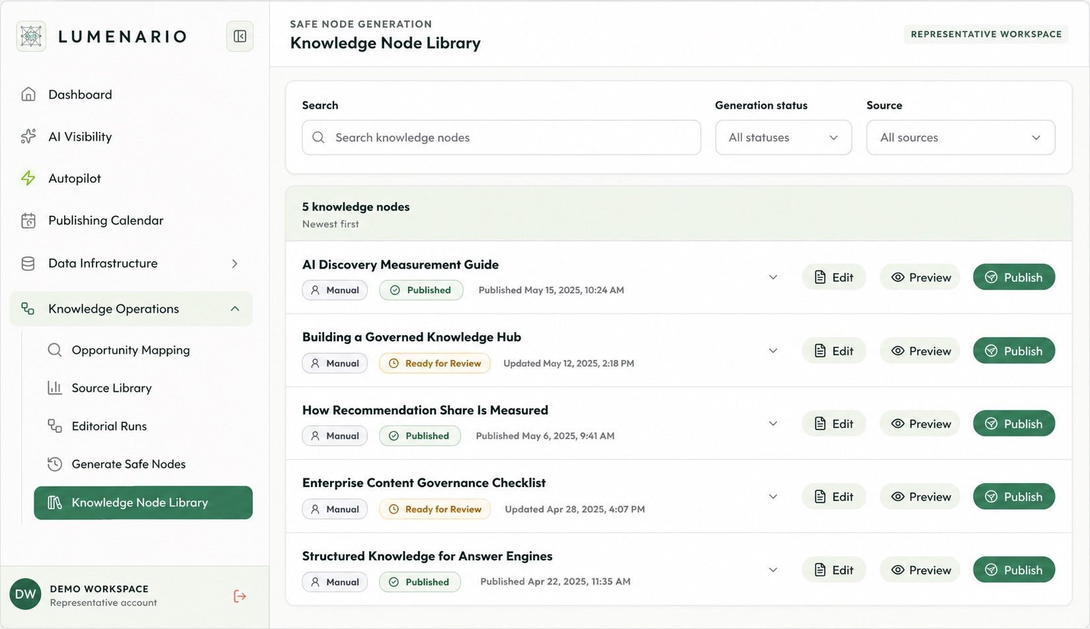
Task: Edit Enterprise Content Governance Checklist
Action: tap(834, 496)
